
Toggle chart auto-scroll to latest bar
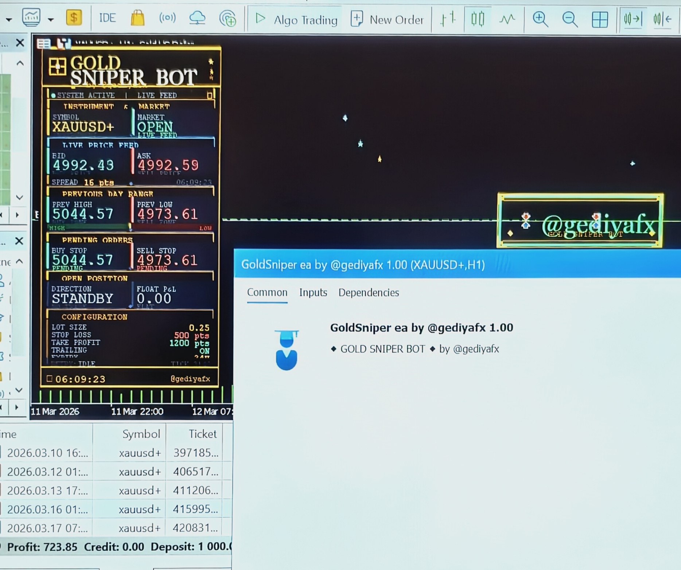pos(633,19)
